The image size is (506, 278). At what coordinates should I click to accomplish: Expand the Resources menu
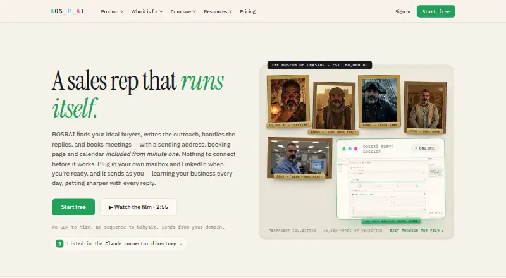[x=218, y=11]
